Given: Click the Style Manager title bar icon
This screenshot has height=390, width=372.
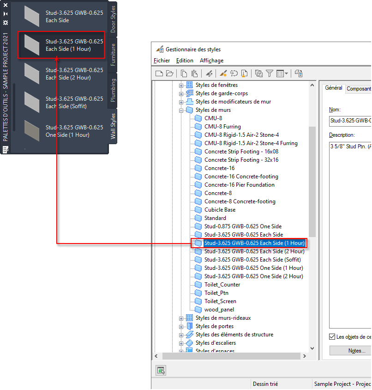Looking at the screenshot, I should coord(160,49).
